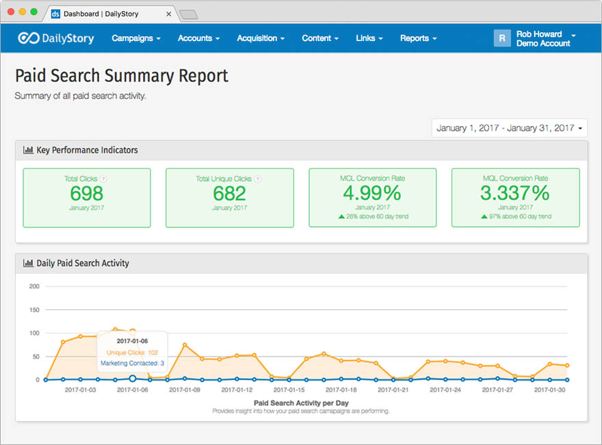602x445 pixels.
Task: Click the Daily Paid Search Activity chart icon
Action: coord(28,263)
